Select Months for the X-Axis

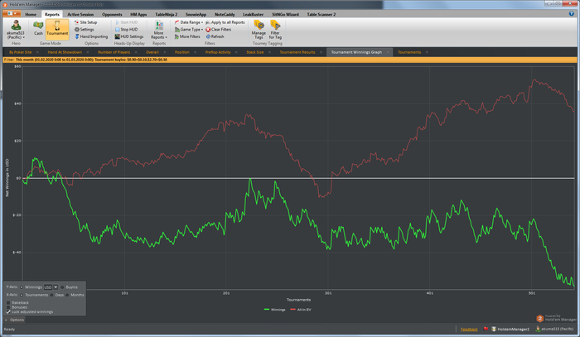[x=67, y=295]
